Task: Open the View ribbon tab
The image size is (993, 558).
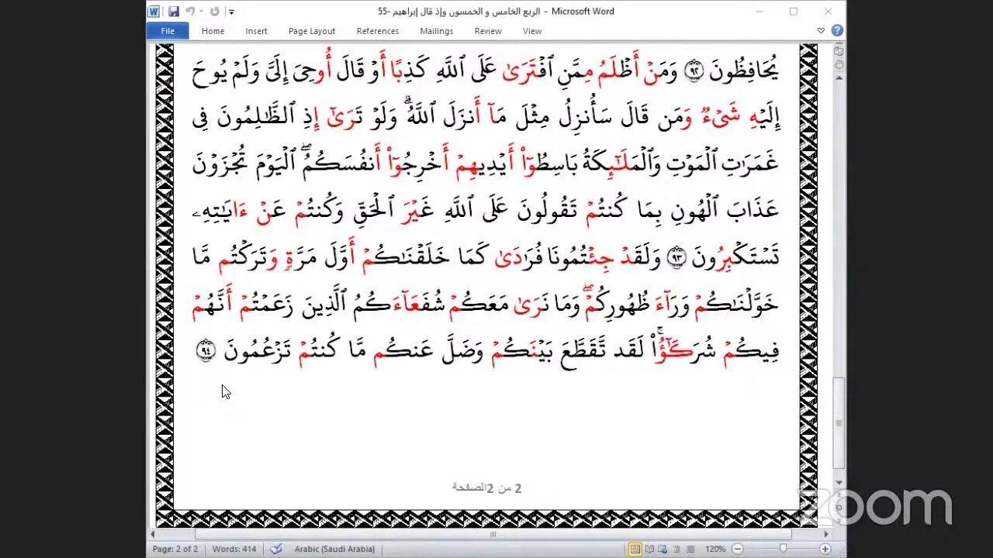Action: pyautogui.click(x=532, y=31)
